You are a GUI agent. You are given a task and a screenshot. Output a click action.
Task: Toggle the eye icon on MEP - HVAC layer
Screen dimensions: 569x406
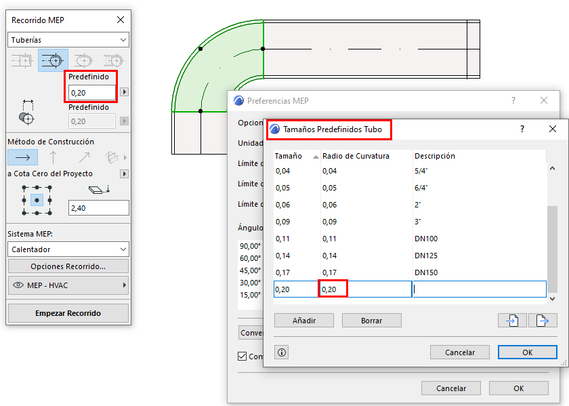[x=18, y=285]
